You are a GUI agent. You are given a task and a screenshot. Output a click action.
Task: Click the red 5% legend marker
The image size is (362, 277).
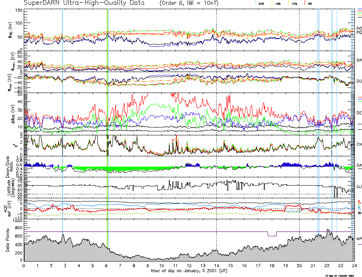pyautogui.click(x=304, y=3)
